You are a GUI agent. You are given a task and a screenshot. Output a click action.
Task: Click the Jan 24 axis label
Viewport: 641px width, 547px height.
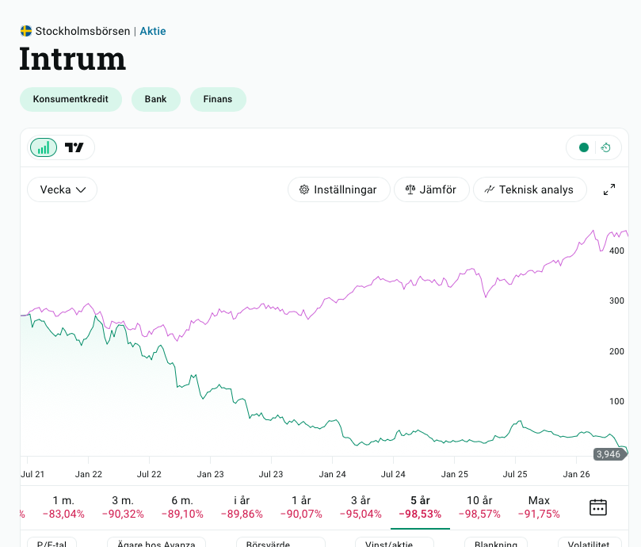pyautogui.click(x=332, y=474)
